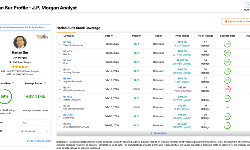
Task: Sort by the Price Target column header
Action: tap(182, 36)
